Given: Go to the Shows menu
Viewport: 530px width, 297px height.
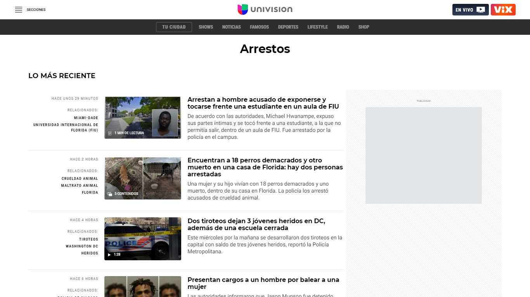Looking at the screenshot, I should click(x=206, y=27).
